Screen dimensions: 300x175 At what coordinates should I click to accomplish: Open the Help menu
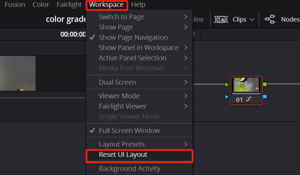coord(138,4)
